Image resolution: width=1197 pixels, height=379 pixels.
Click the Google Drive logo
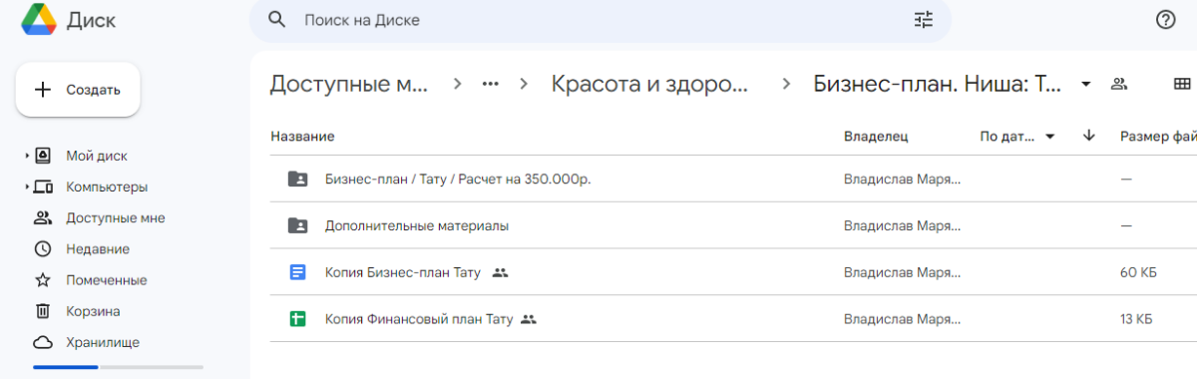(39, 20)
